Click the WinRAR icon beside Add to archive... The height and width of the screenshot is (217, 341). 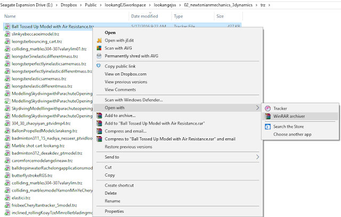(x=99, y=115)
